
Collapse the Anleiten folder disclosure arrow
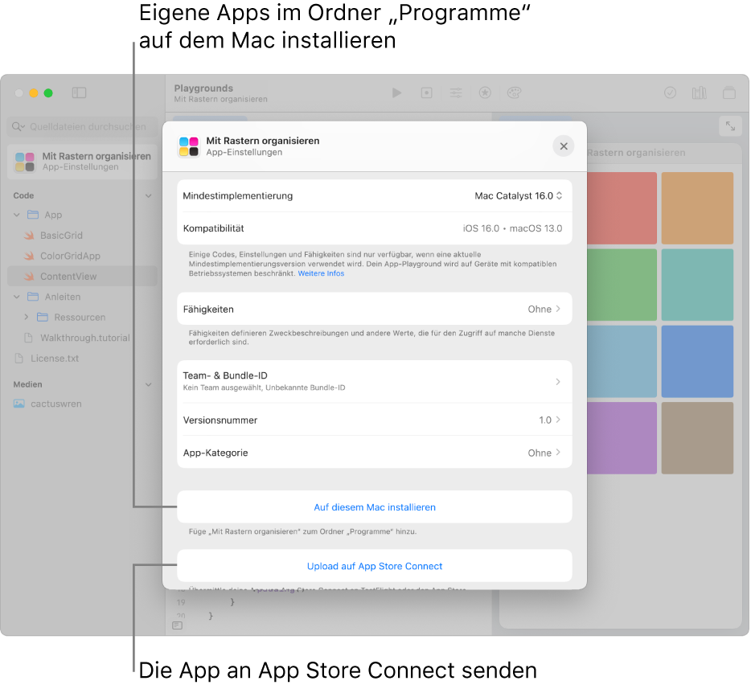[x=17, y=297]
